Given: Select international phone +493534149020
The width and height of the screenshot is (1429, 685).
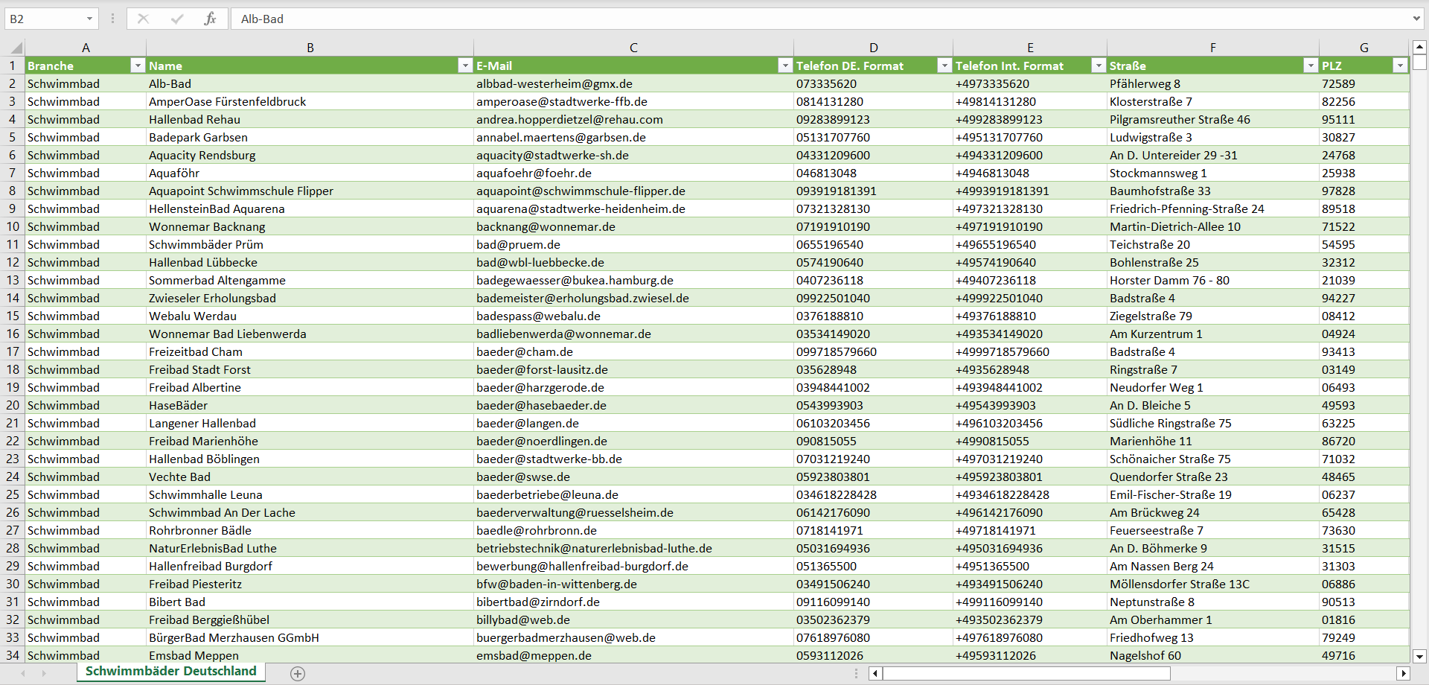Looking at the screenshot, I should [x=1030, y=334].
